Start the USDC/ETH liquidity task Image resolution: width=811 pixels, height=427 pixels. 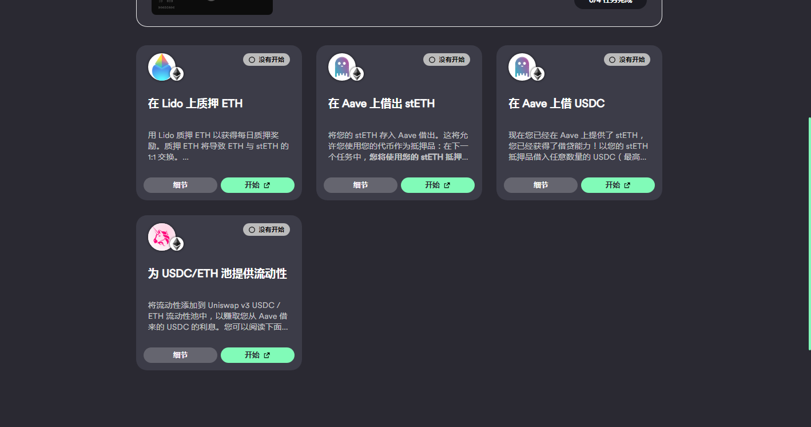257,355
